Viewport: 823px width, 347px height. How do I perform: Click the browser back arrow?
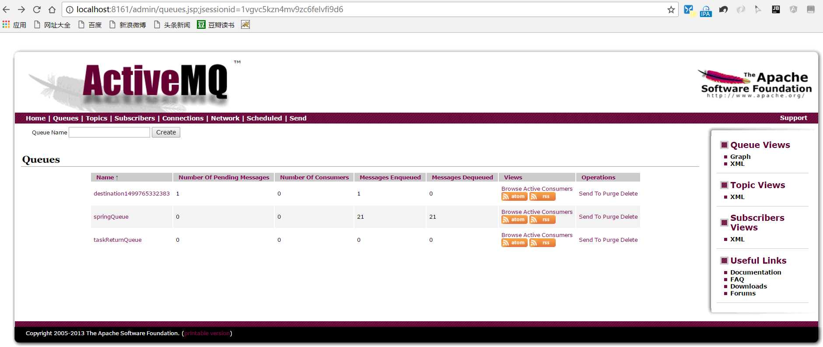[6, 10]
